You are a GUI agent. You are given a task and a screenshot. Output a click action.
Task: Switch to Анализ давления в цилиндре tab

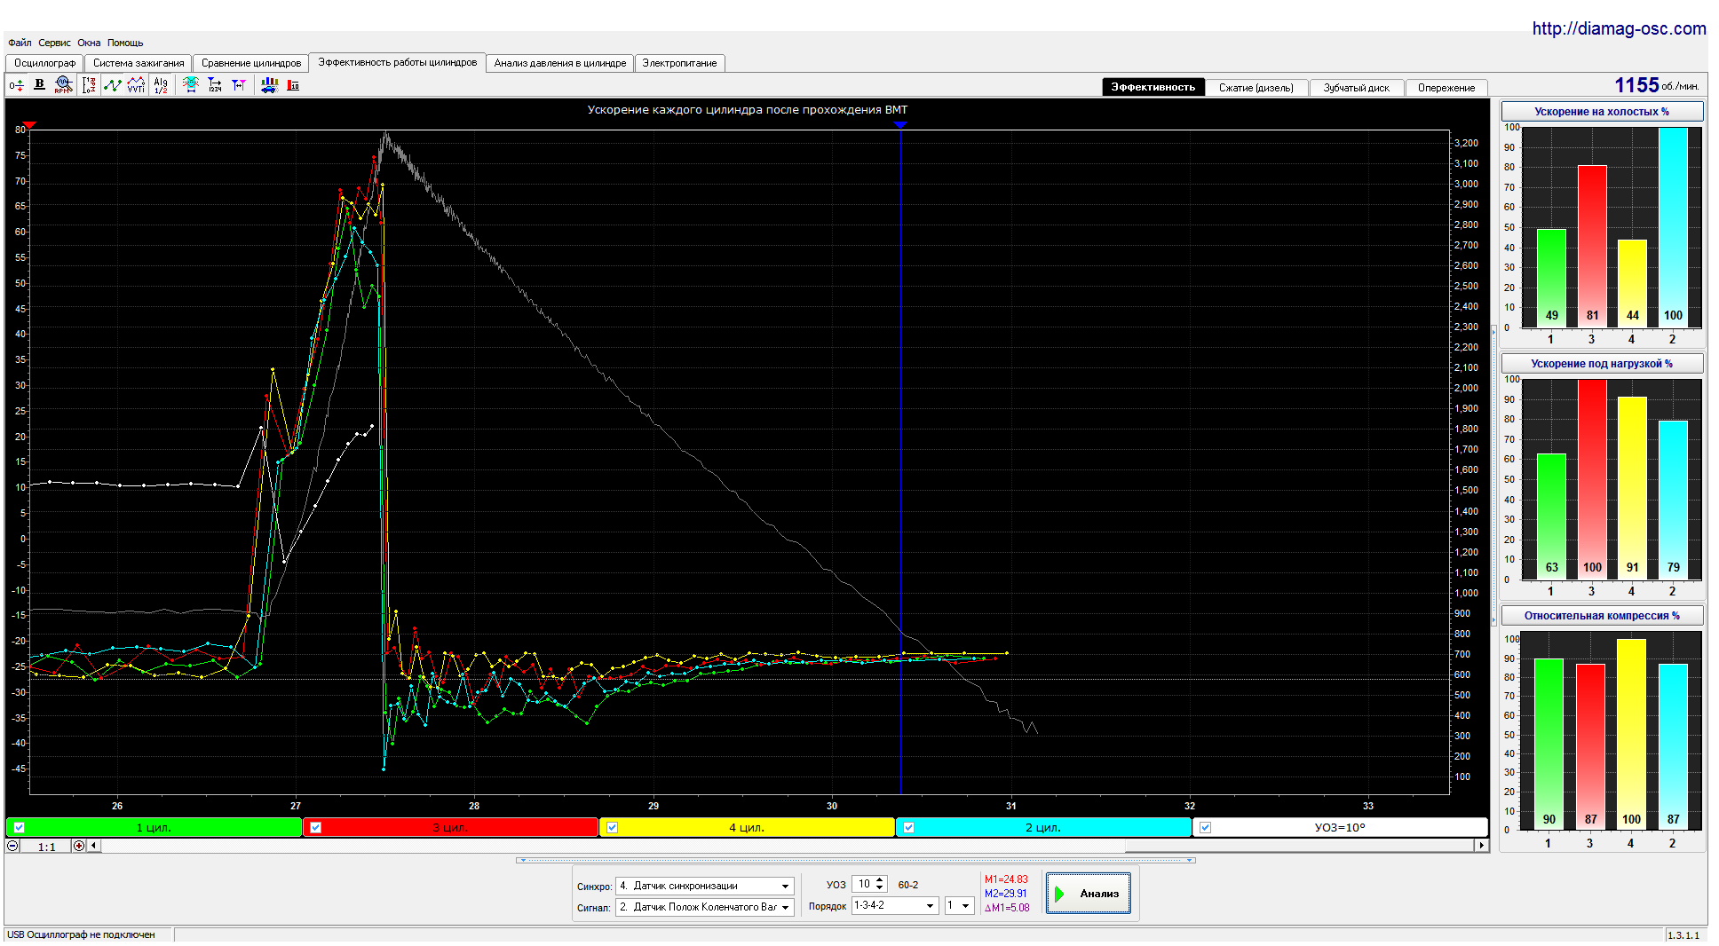559,63
